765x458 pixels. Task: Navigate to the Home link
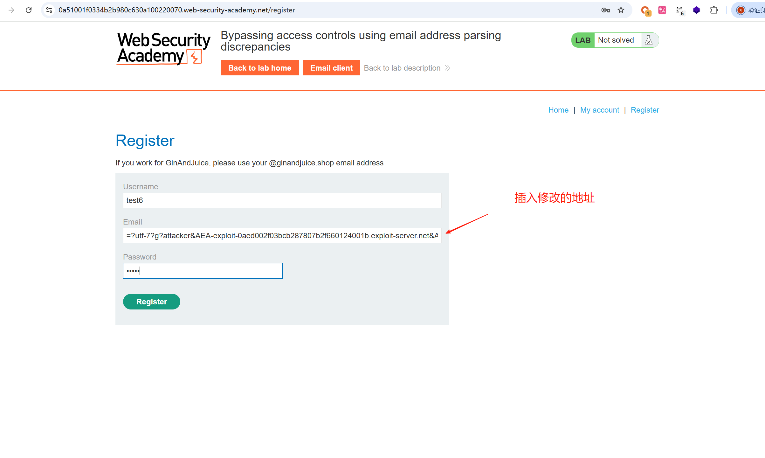tap(558, 110)
